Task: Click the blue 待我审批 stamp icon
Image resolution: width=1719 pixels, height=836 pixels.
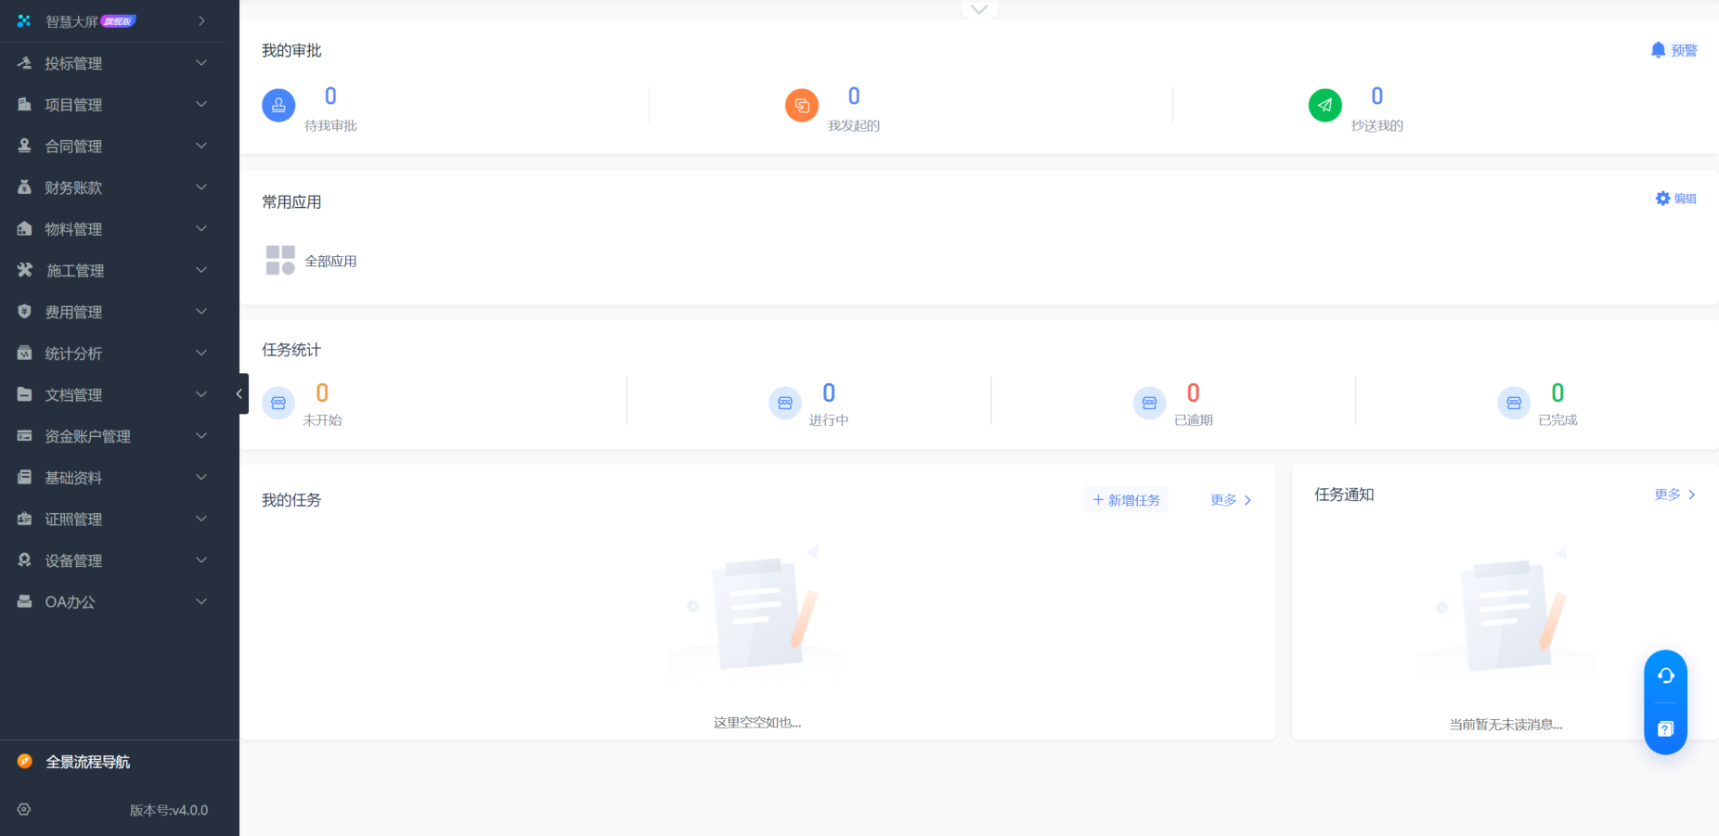Action: [x=278, y=106]
